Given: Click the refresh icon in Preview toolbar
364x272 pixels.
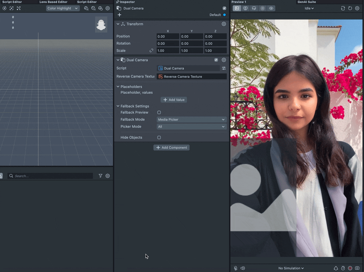Looking at the screenshot, I should coord(350,8).
